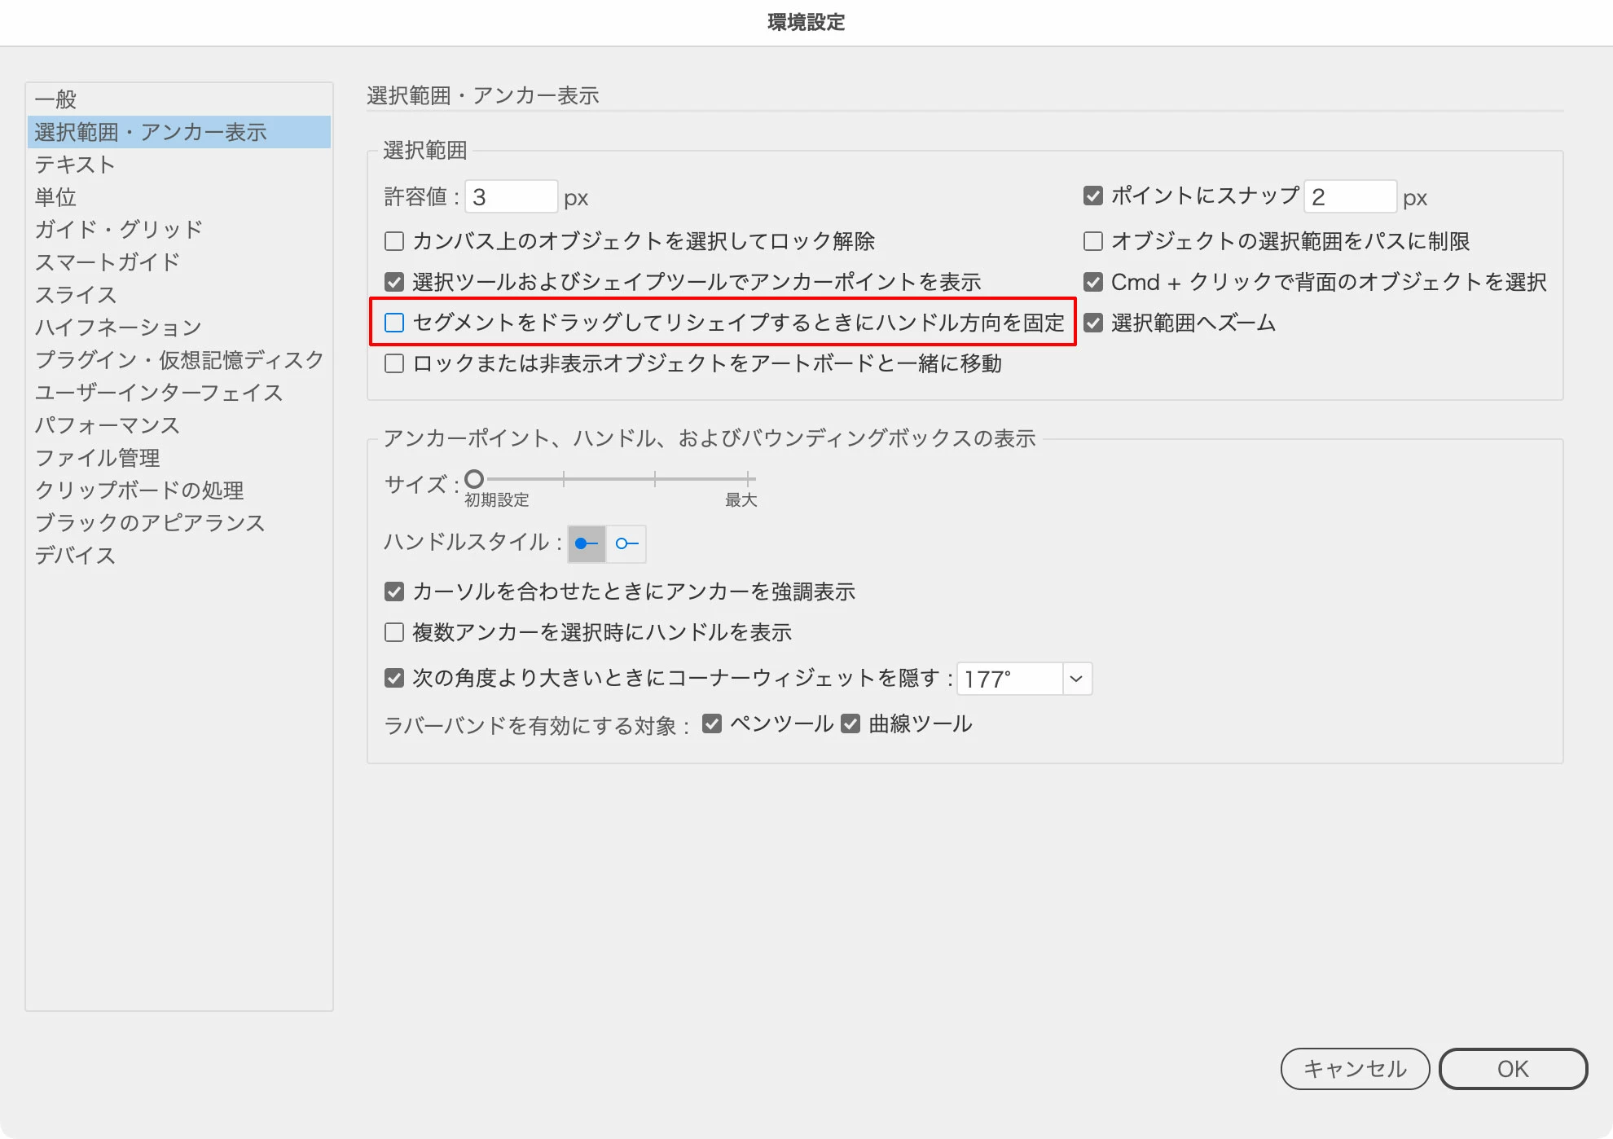Select ユーザーインターフェイス in the sidebar
The image size is (1613, 1139).
point(159,393)
